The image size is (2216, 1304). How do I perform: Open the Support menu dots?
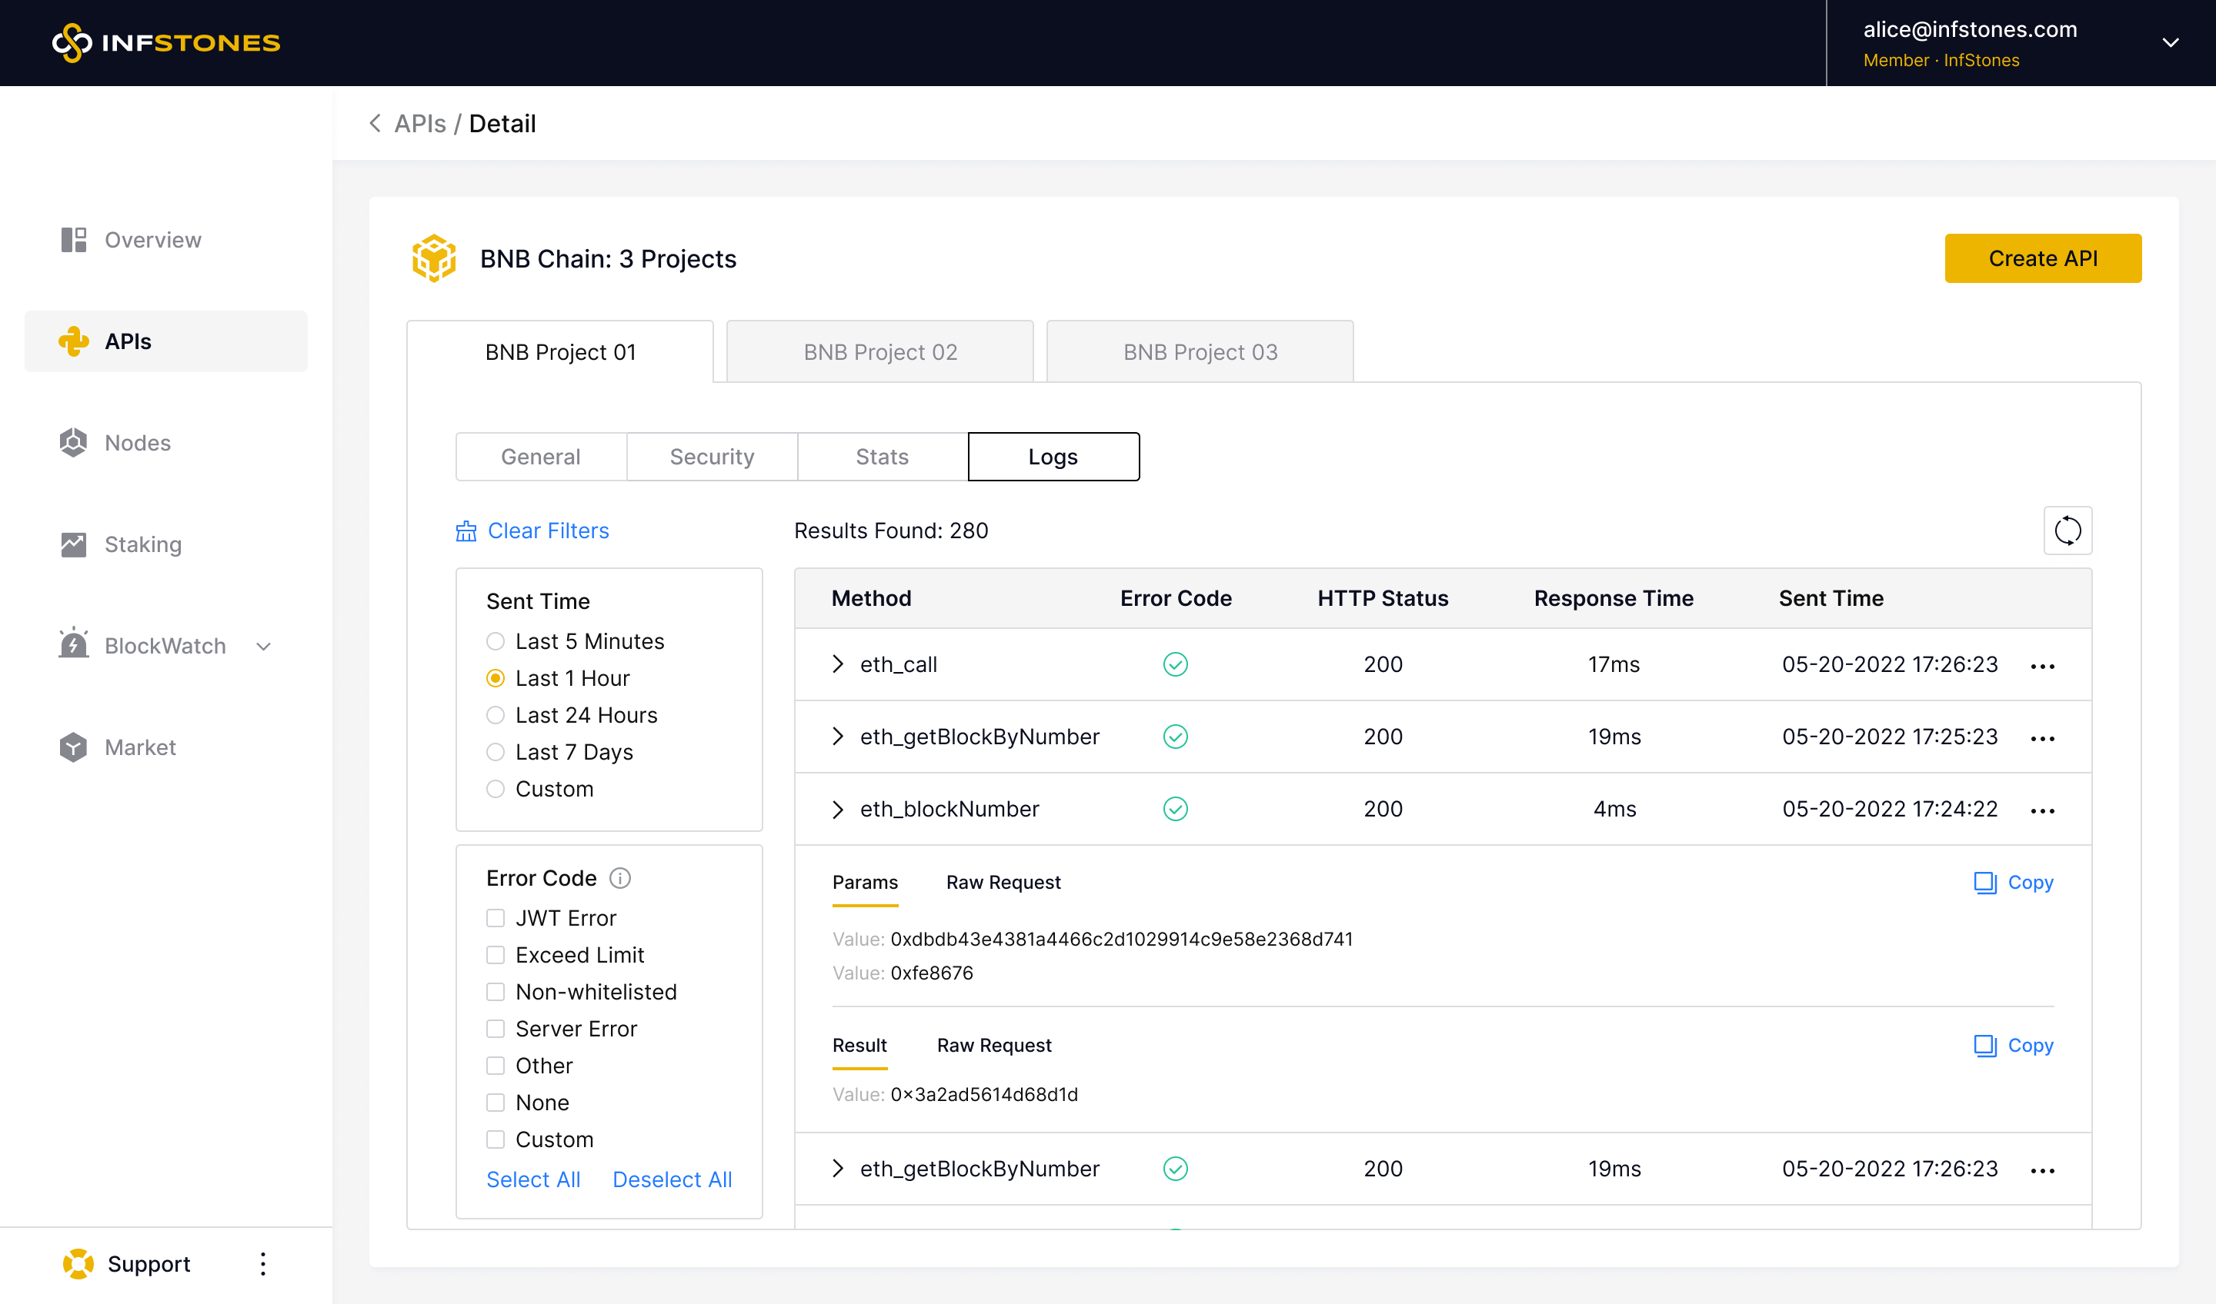263,1263
